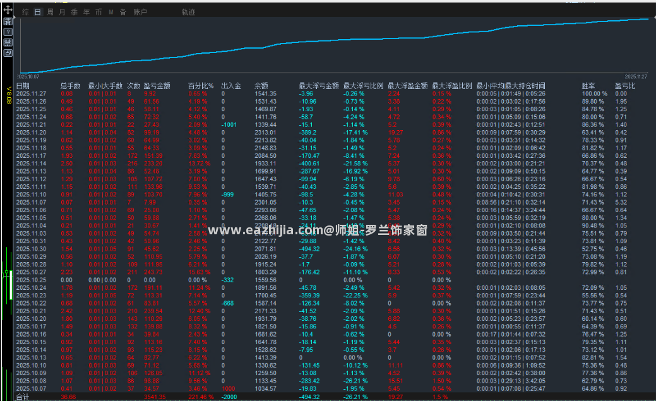Click the small triangle marker at the chart's top-left
656x401 pixels.
(x=15, y=18)
